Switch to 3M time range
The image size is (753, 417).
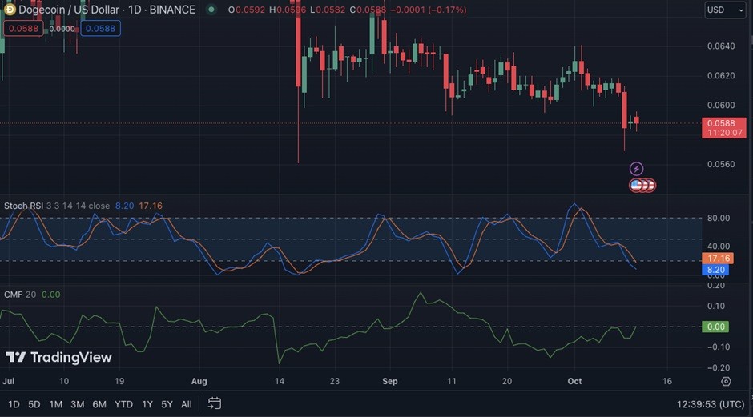[x=78, y=404]
